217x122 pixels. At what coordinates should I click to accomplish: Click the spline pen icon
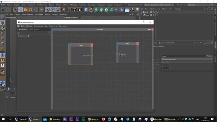(91, 10)
